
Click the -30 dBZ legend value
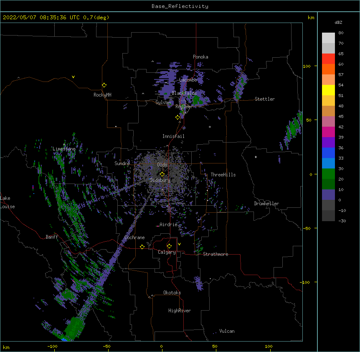pyautogui.click(x=342, y=221)
